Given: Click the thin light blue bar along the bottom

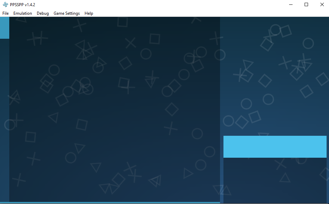Looking at the screenshot, I should [x=110, y=203].
